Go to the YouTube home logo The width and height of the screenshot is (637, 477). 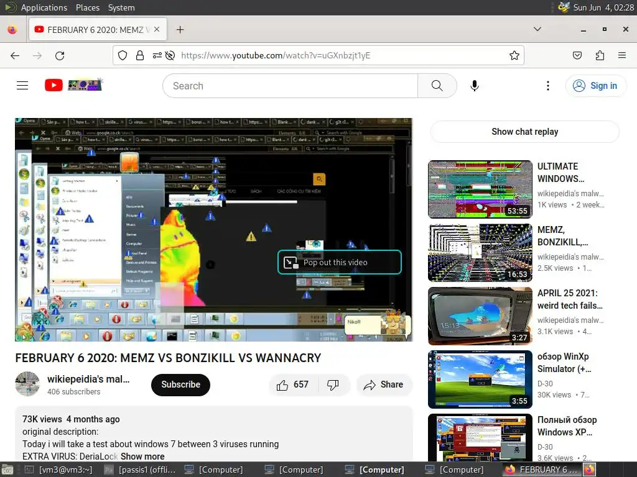73,85
